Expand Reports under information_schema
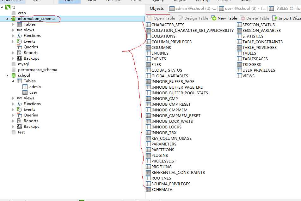Viewport: 301px width, 201px height. coord(13,53)
